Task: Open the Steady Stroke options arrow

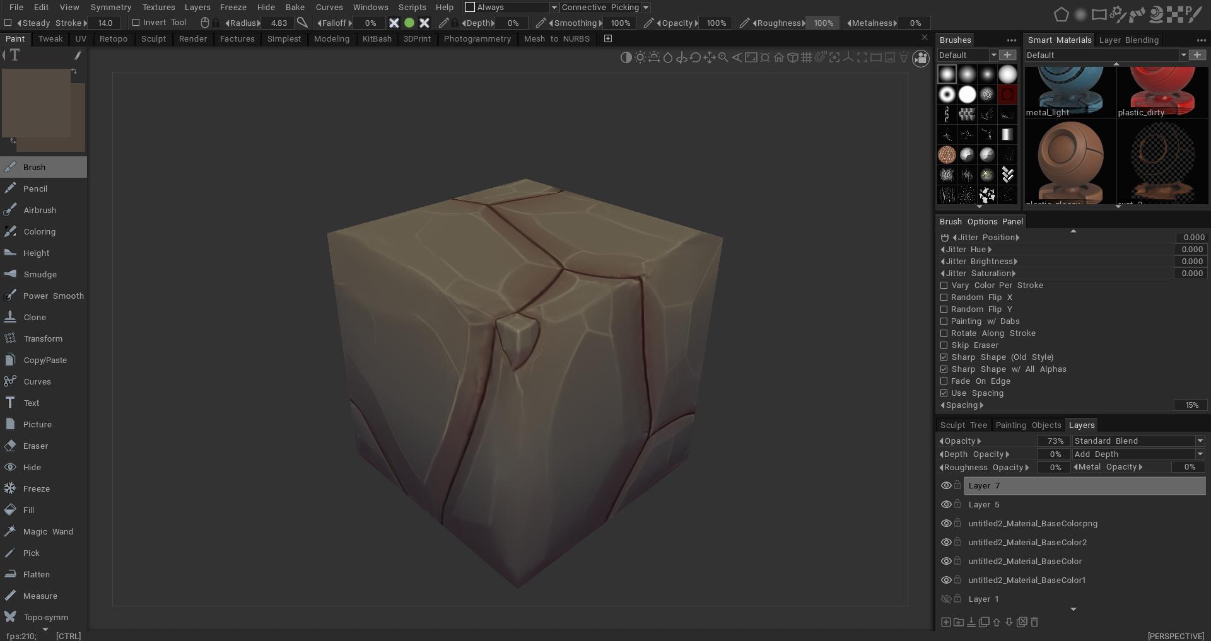Action: click(x=86, y=23)
